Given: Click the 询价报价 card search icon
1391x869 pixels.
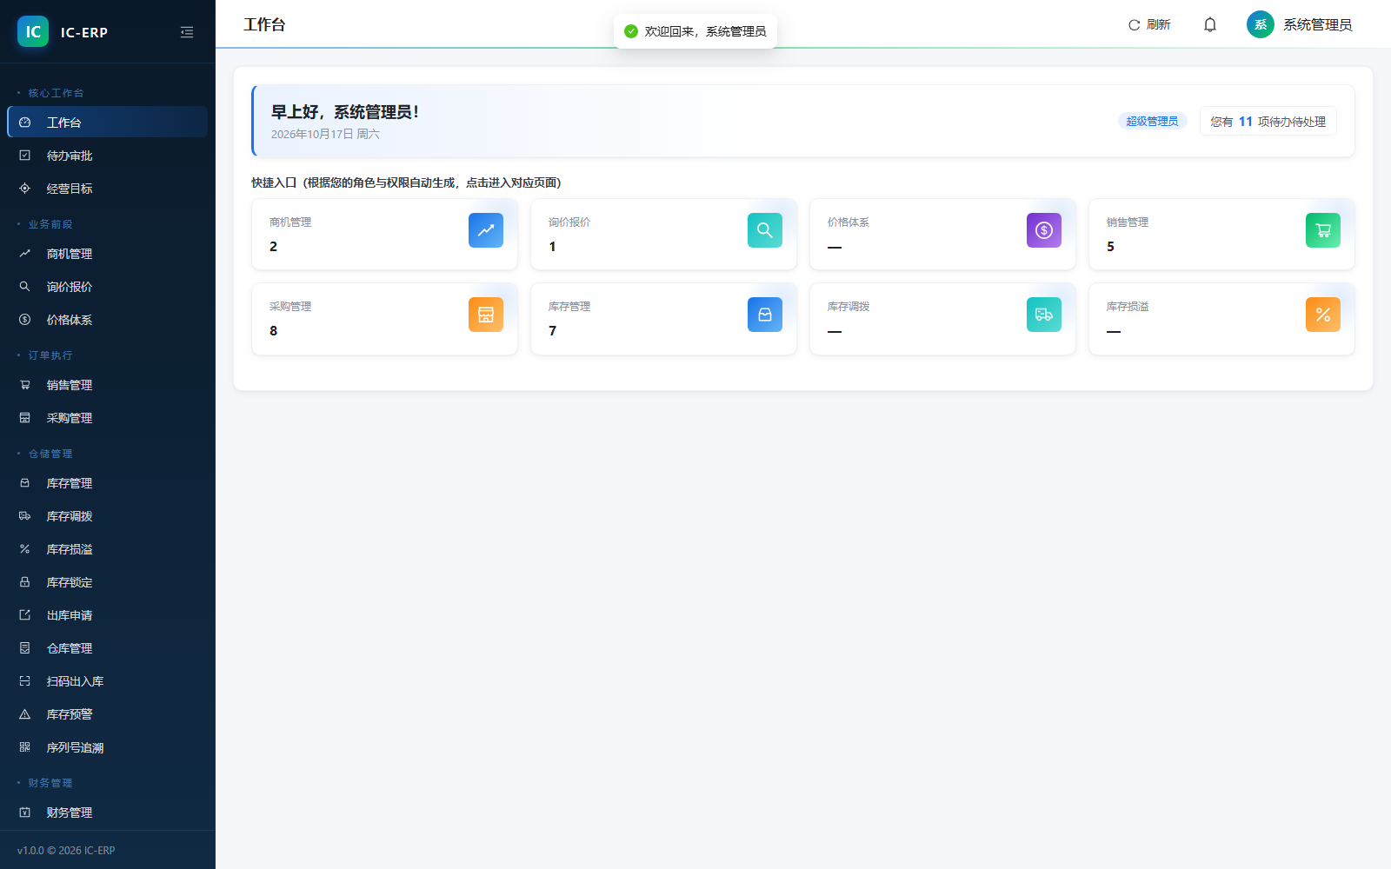Looking at the screenshot, I should (x=765, y=230).
